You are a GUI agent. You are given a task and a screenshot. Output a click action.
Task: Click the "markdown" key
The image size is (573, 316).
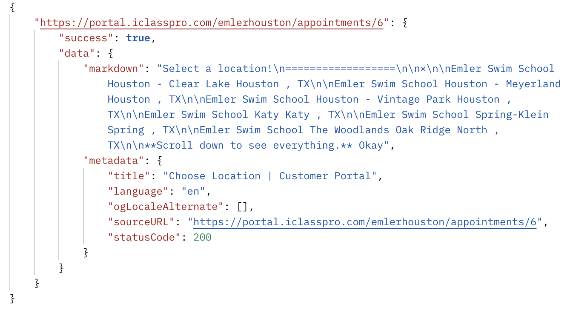pos(114,69)
